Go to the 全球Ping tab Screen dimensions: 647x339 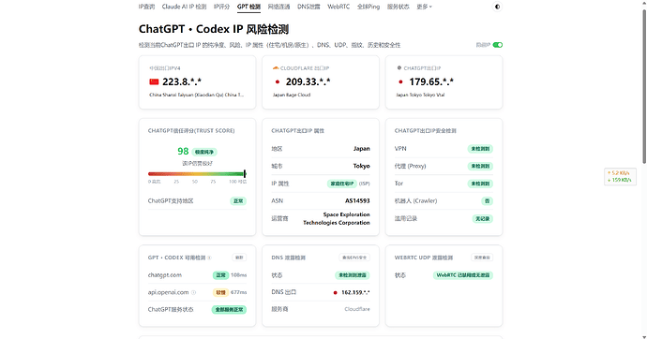click(369, 7)
